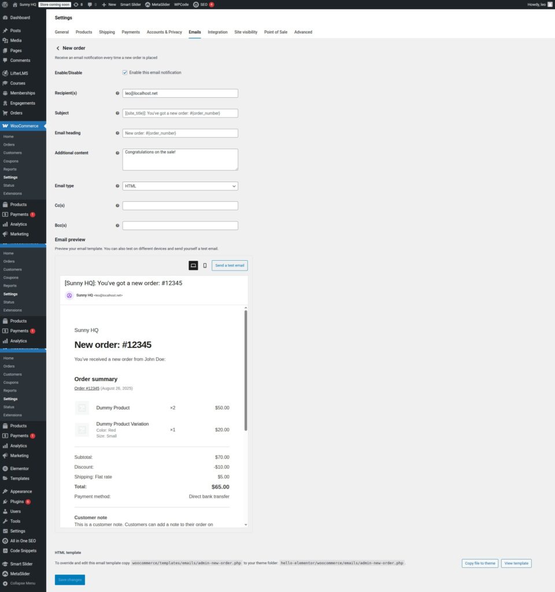
Task: Click the back arrow beside New order
Action: [x=58, y=48]
